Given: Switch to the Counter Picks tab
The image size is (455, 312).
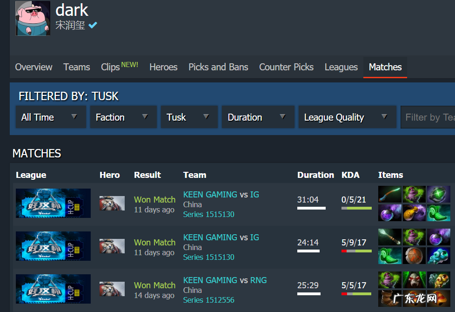Looking at the screenshot, I should [287, 67].
